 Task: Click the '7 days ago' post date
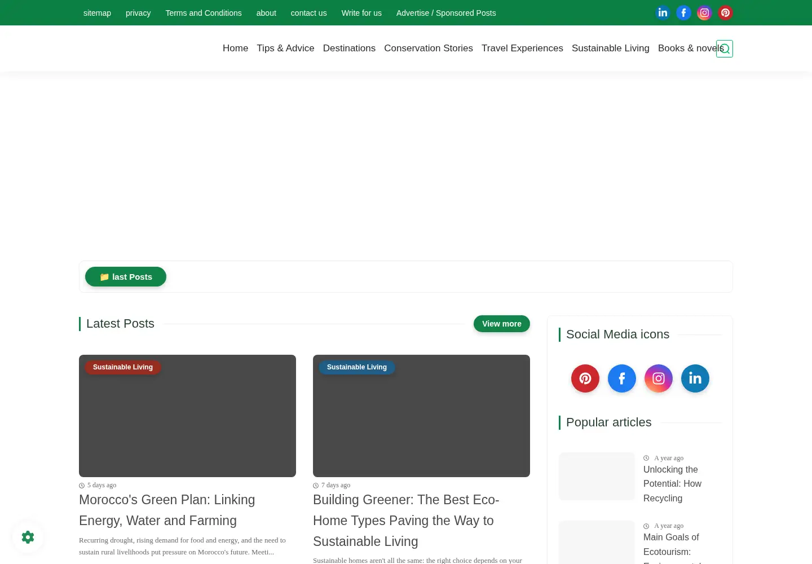[336, 485]
